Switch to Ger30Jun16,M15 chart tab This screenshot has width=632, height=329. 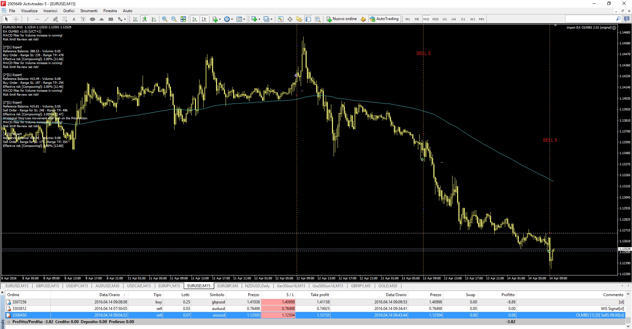pos(291,286)
